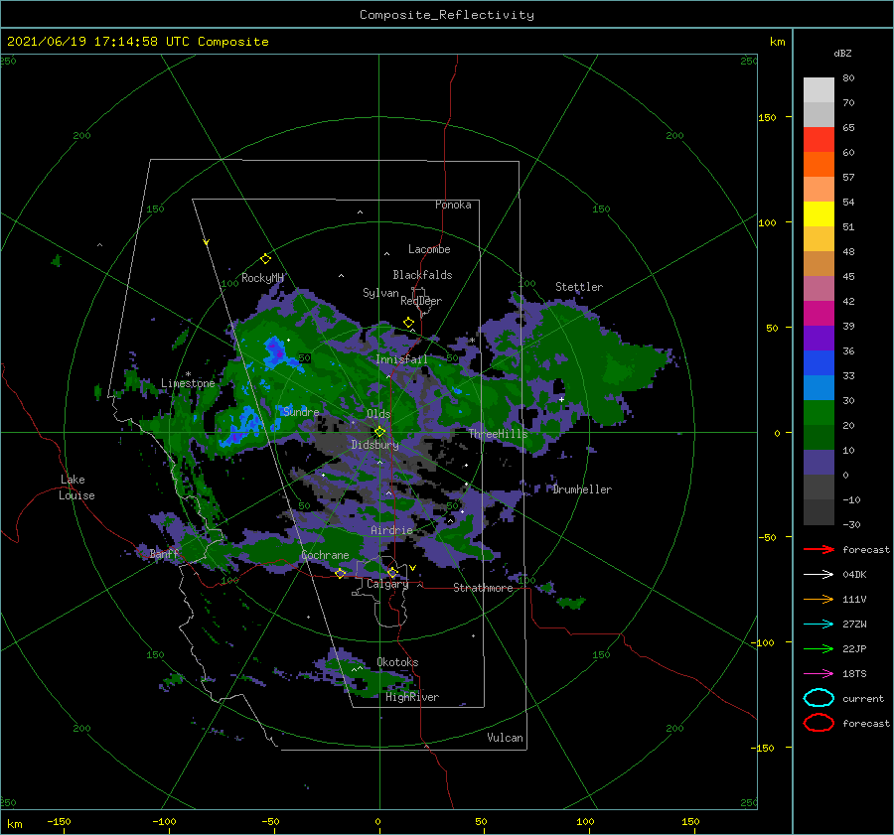Click the yellow diamond marker below Cochrane
Image resolution: width=894 pixels, height=835 pixels.
340,573
